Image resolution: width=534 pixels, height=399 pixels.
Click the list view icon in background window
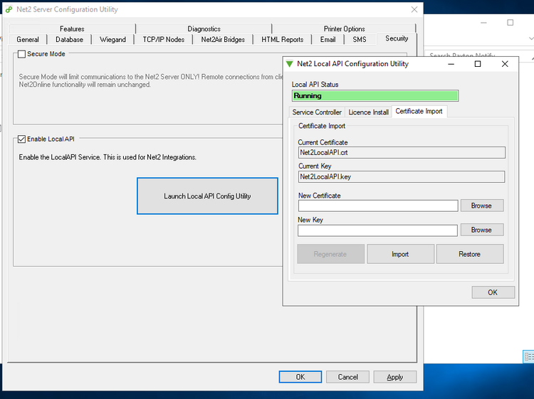(528, 356)
